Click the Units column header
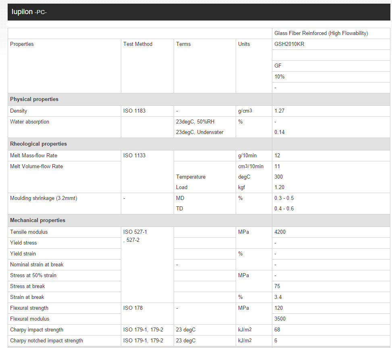 pyautogui.click(x=244, y=44)
